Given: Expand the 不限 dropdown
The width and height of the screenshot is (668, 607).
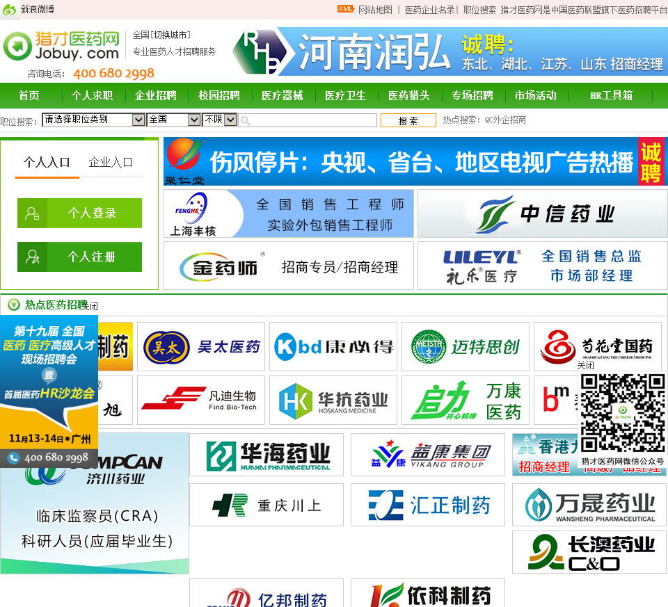Looking at the screenshot, I should coord(219,120).
